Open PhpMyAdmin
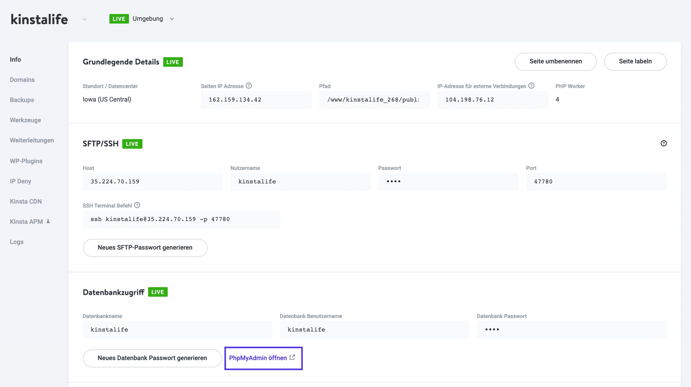691x387 pixels. point(258,358)
